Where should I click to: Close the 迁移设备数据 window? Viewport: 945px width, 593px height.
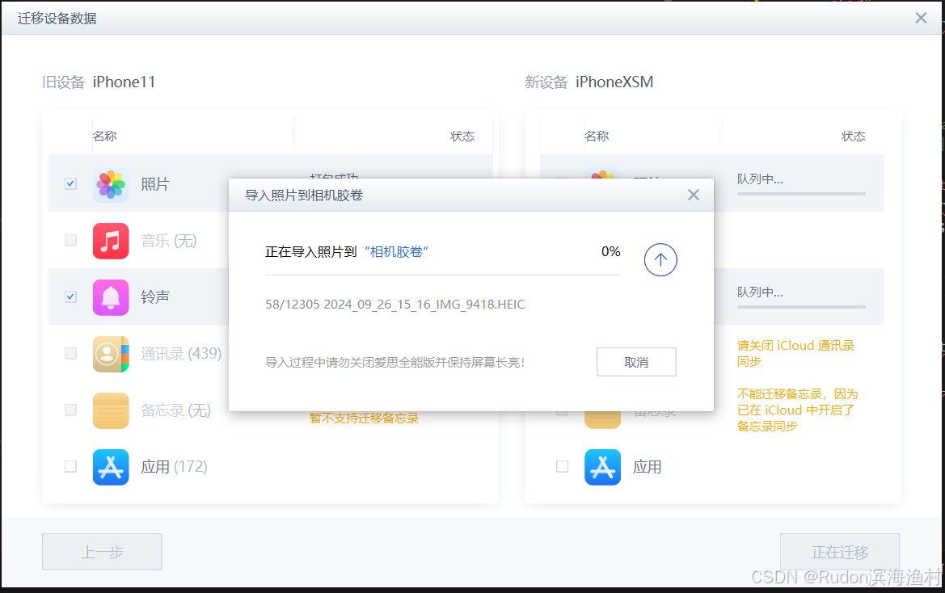[x=921, y=18]
